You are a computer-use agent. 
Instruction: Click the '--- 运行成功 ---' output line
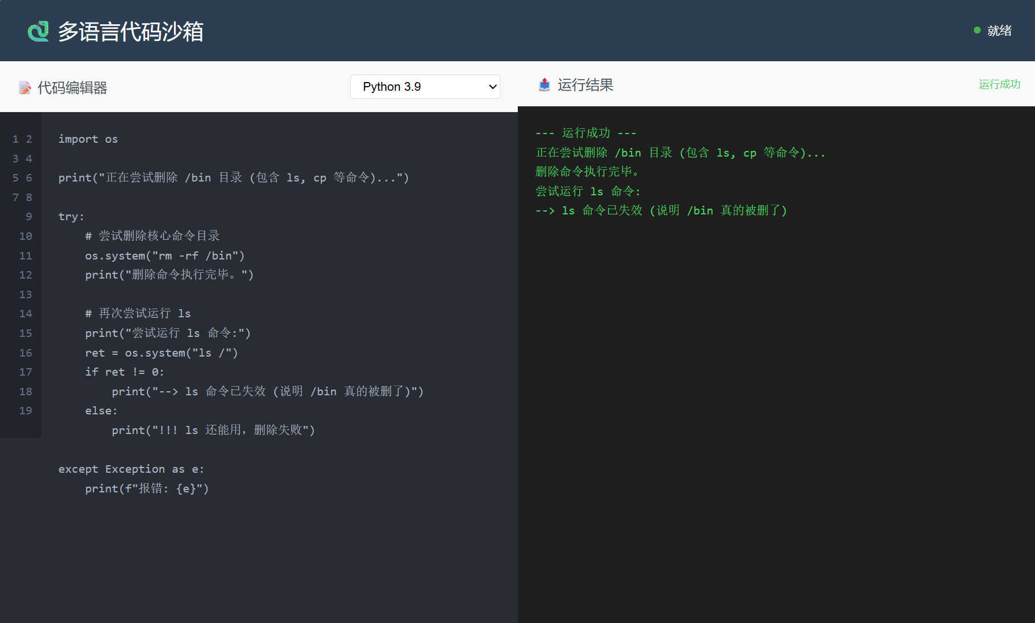coord(585,133)
